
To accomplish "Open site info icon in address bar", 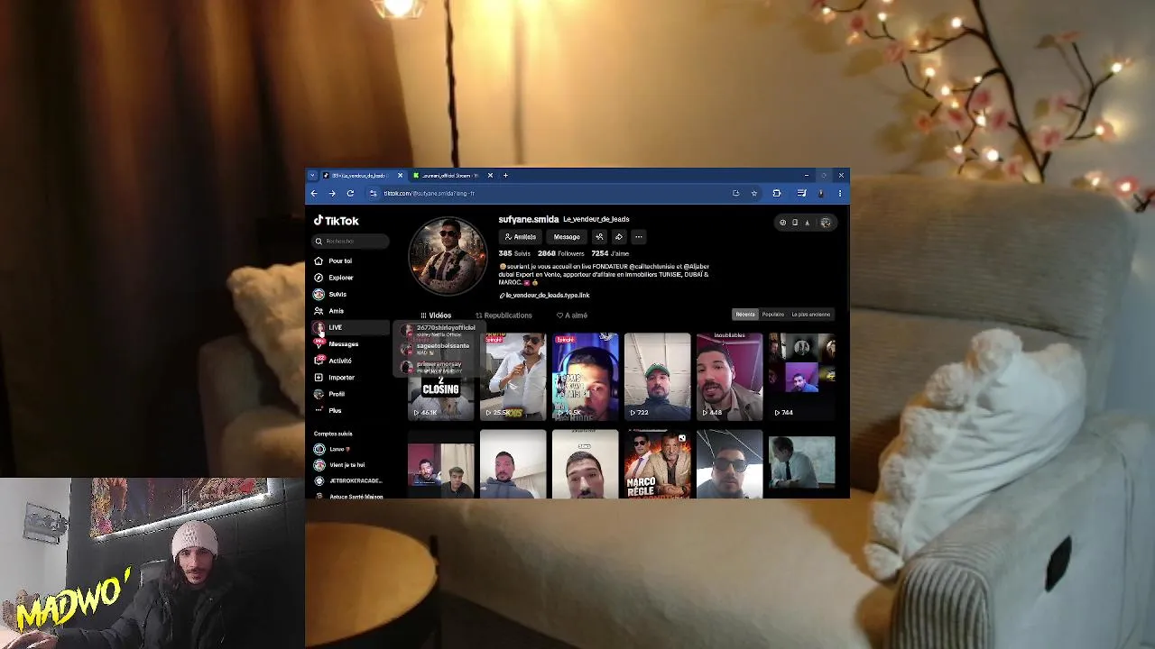I will coord(374,193).
